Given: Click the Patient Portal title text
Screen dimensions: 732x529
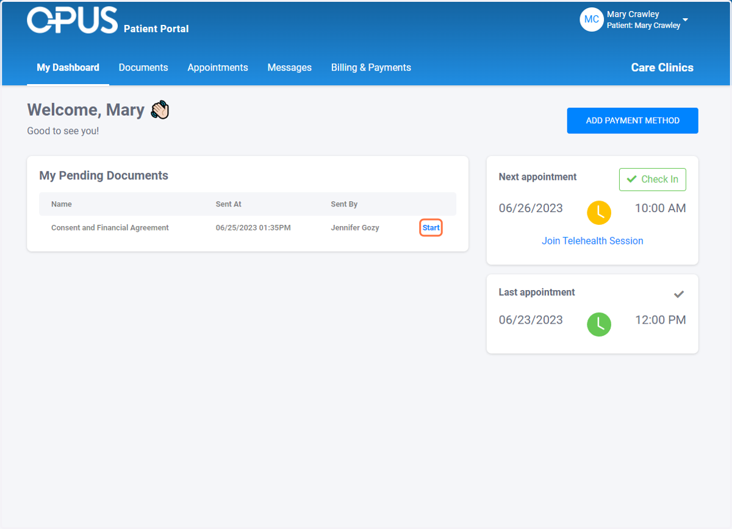Looking at the screenshot, I should click(156, 29).
